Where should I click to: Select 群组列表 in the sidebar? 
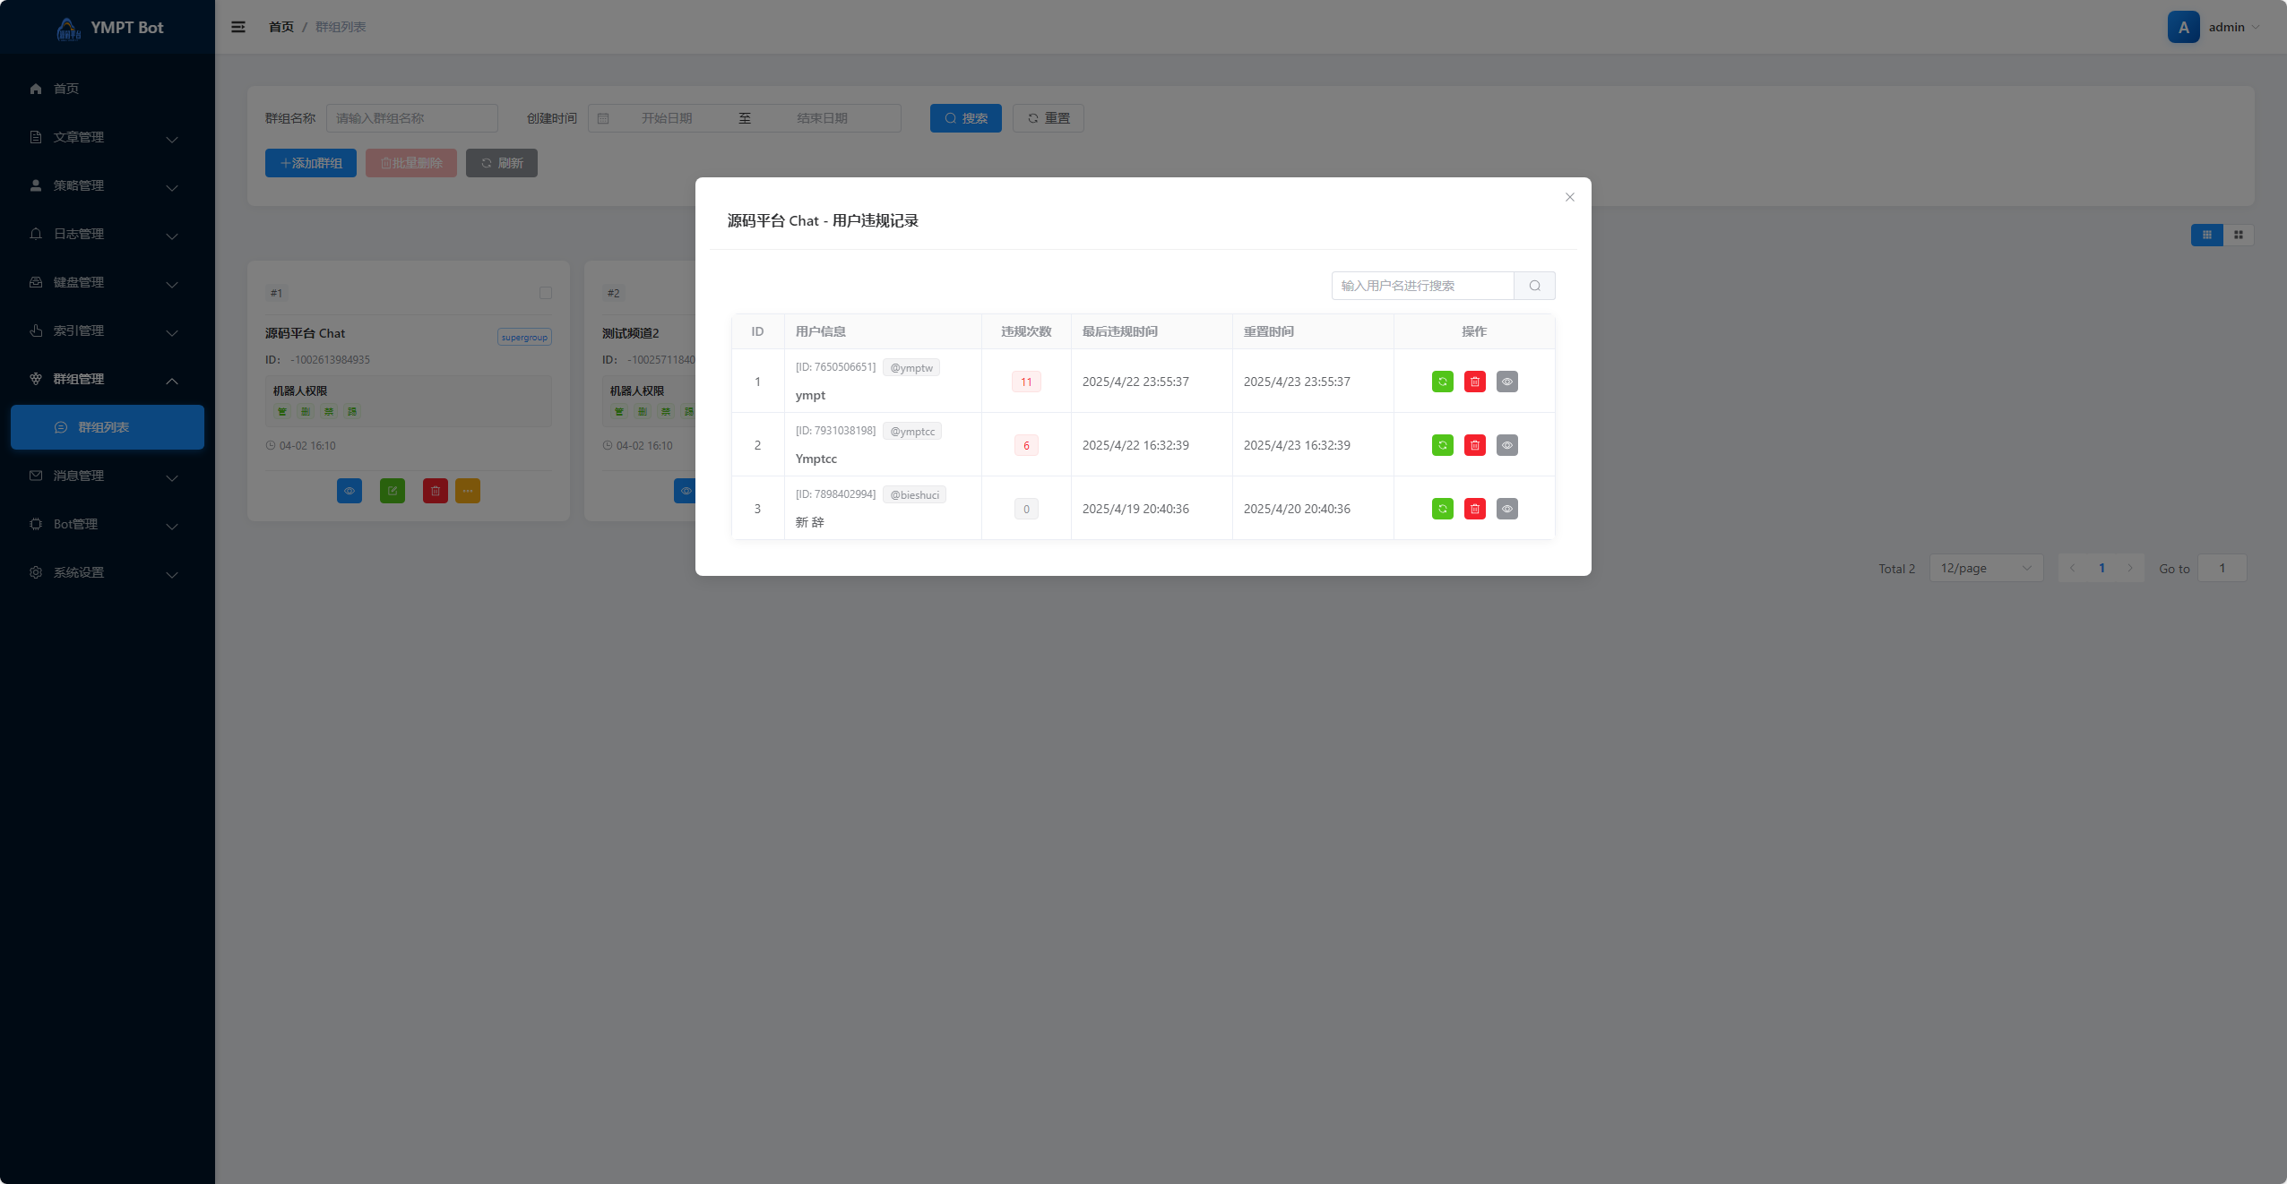tap(104, 427)
